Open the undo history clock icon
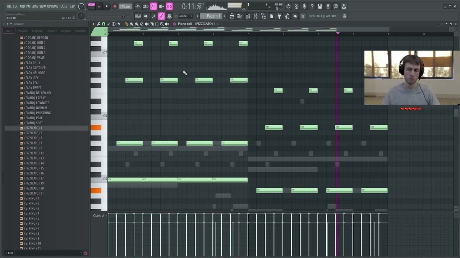 click(288, 6)
